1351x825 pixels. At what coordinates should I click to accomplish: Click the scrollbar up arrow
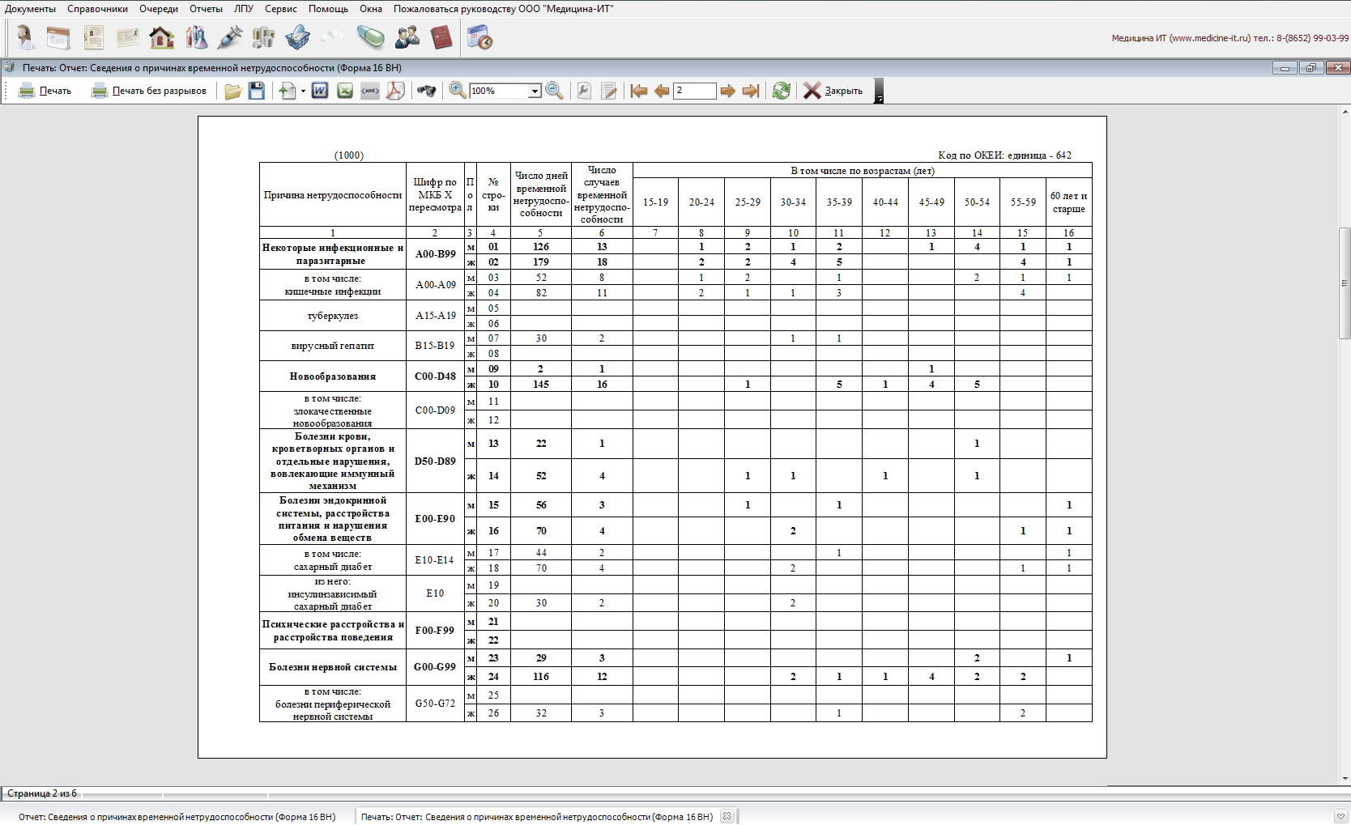click(1345, 110)
